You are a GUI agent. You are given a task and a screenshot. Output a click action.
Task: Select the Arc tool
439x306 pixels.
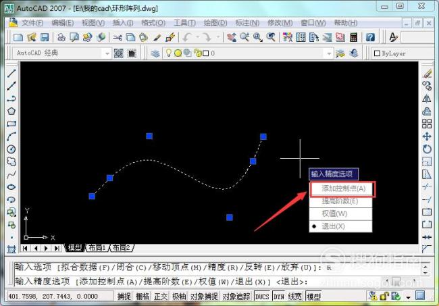(11, 136)
